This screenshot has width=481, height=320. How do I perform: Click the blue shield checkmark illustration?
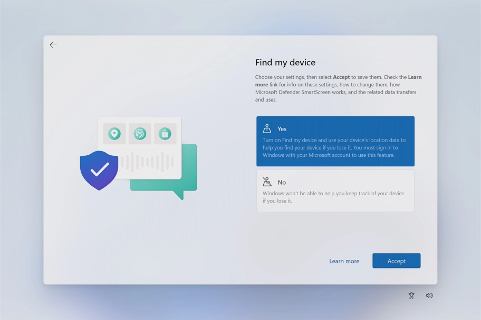tap(99, 170)
